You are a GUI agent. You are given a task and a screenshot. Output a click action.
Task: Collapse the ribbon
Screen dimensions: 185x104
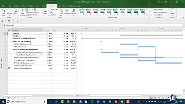pyautogui.click(x=183, y=18)
